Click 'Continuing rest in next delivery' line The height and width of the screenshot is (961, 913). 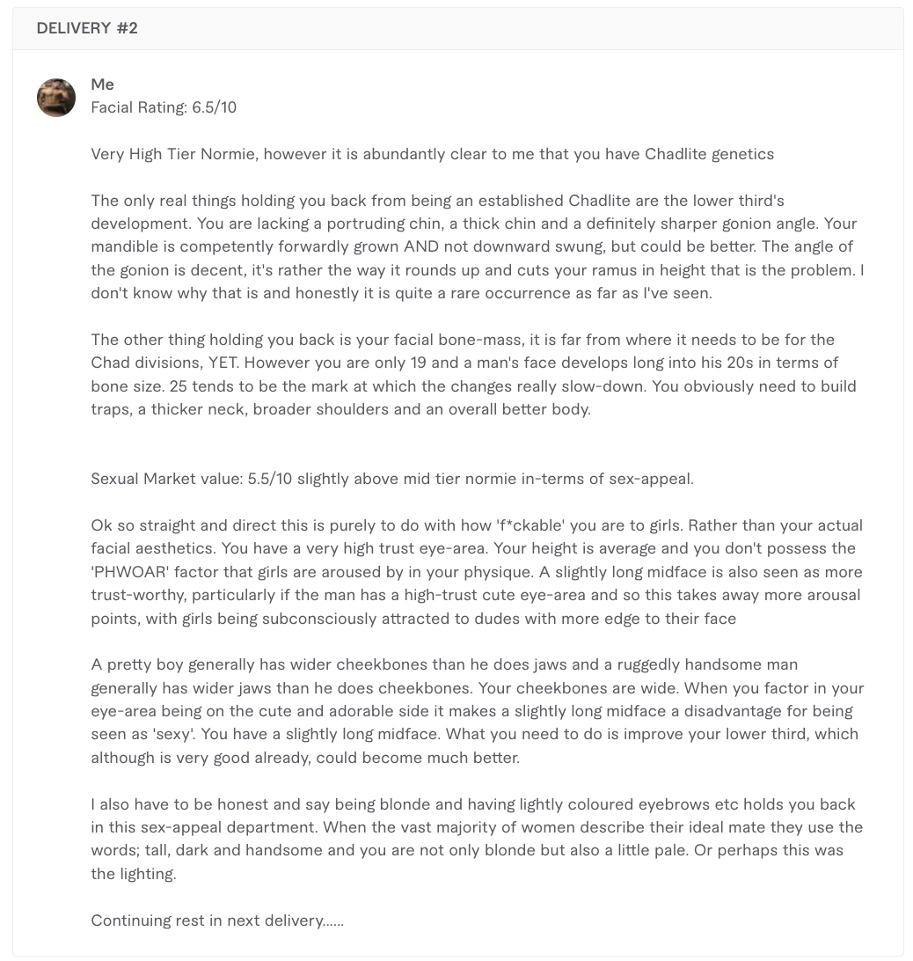pos(217,921)
